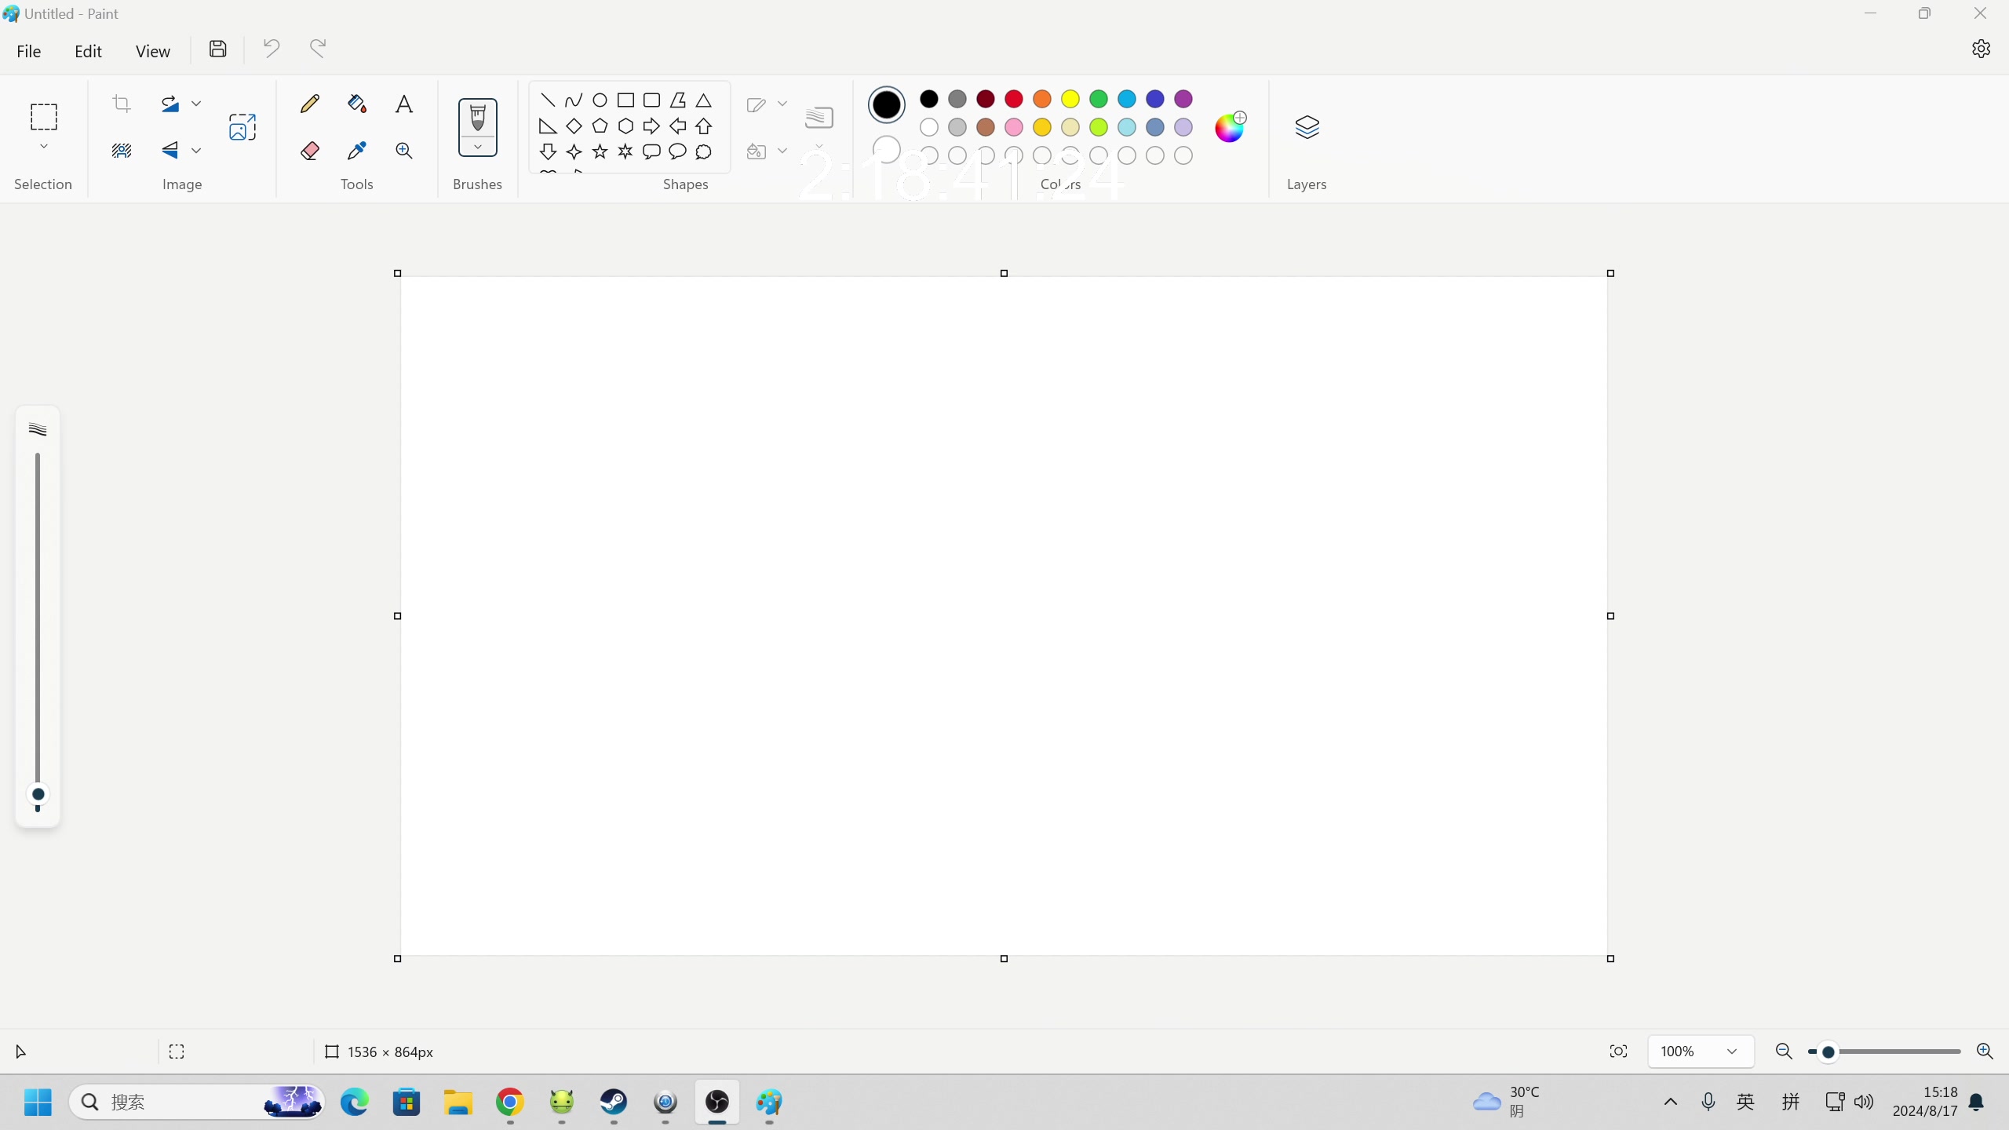Pick the orange color swatch

(1042, 99)
